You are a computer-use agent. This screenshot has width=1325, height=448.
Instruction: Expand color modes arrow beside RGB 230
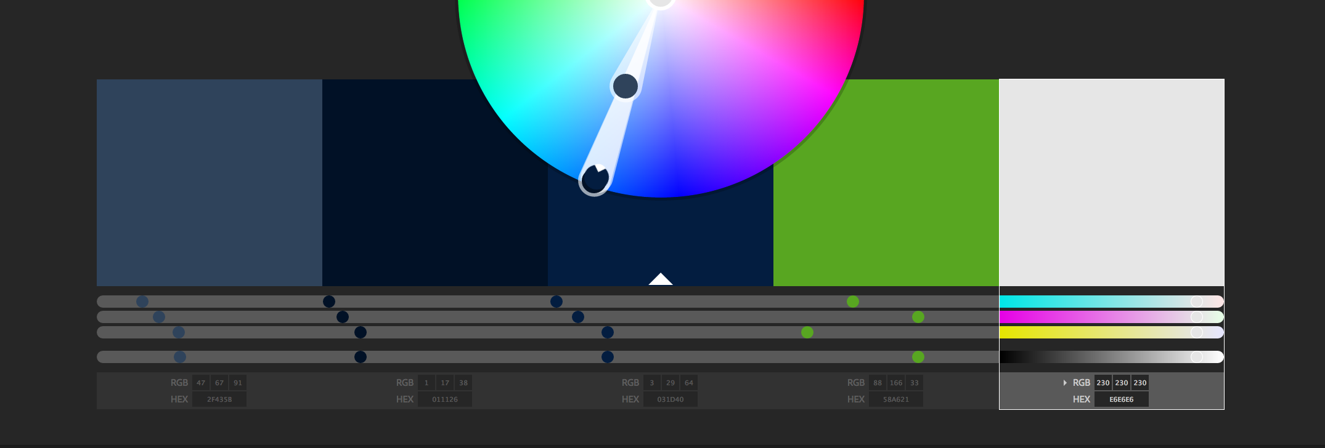[x=1065, y=383]
